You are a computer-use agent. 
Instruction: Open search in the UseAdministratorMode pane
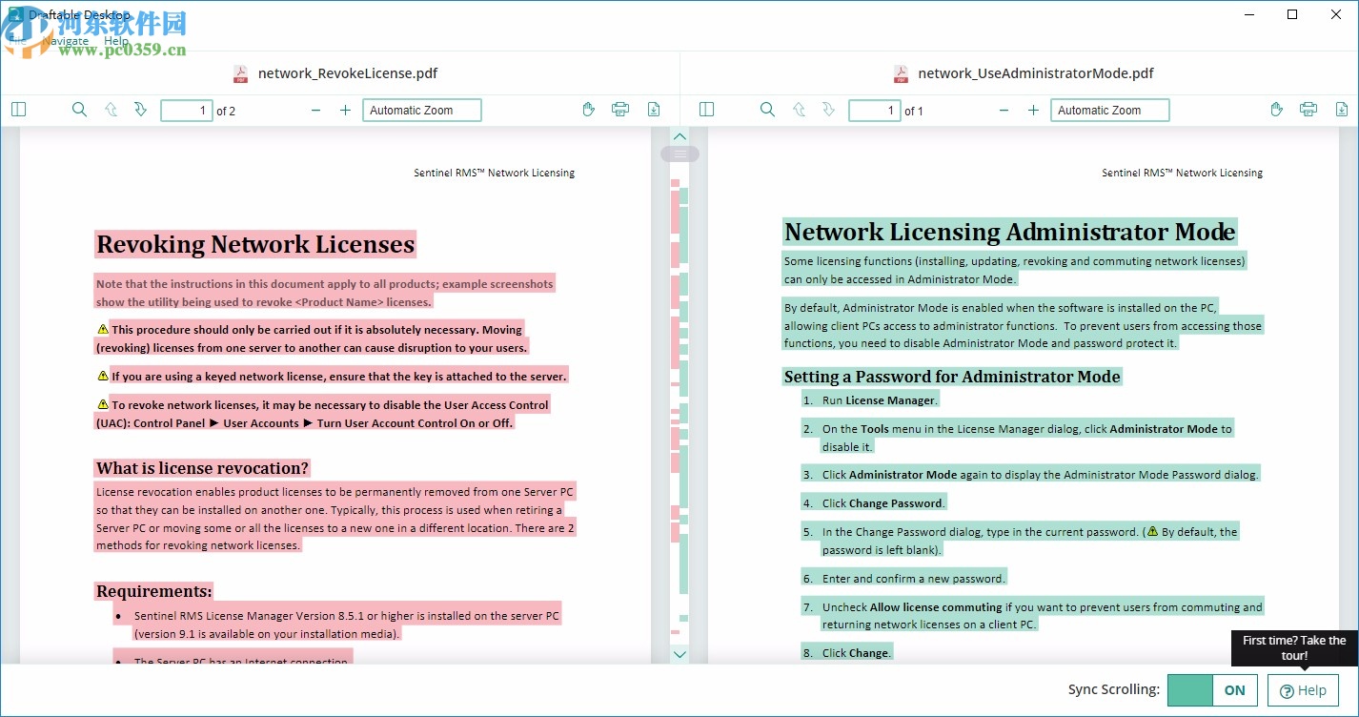tap(767, 110)
